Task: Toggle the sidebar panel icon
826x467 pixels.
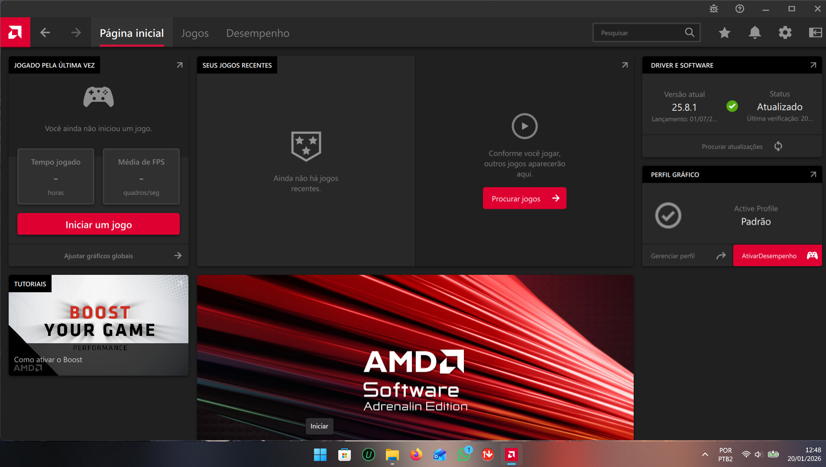Action: click(x=815, y=32)
